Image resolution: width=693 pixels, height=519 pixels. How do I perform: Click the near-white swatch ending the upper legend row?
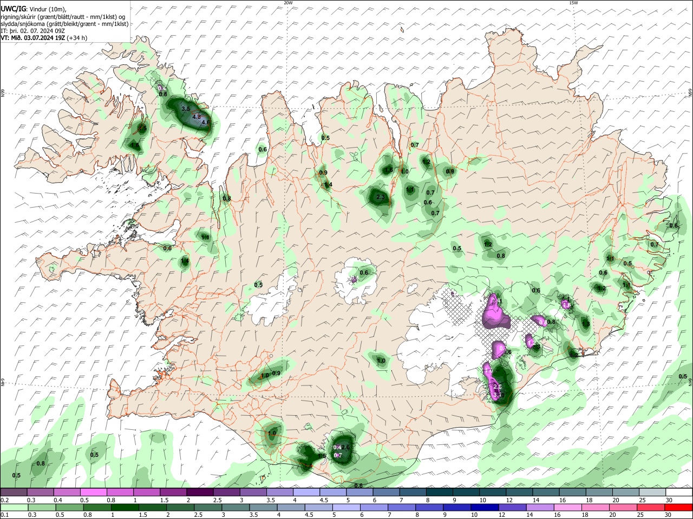pos(679,492)
